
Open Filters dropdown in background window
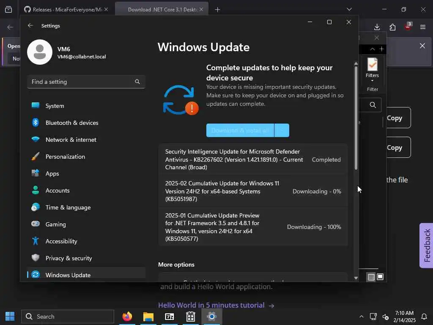372,70
